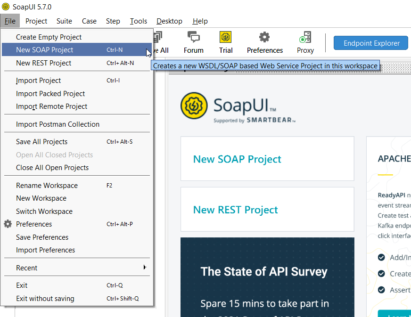Viewport: 411px width, 317px height.
Task: Choose Import Postman Collection
Action: [77, 124]
